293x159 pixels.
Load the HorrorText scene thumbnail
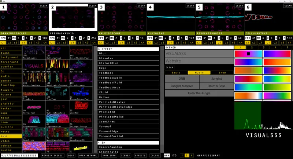pyautogui.click(x=34, y=106)
